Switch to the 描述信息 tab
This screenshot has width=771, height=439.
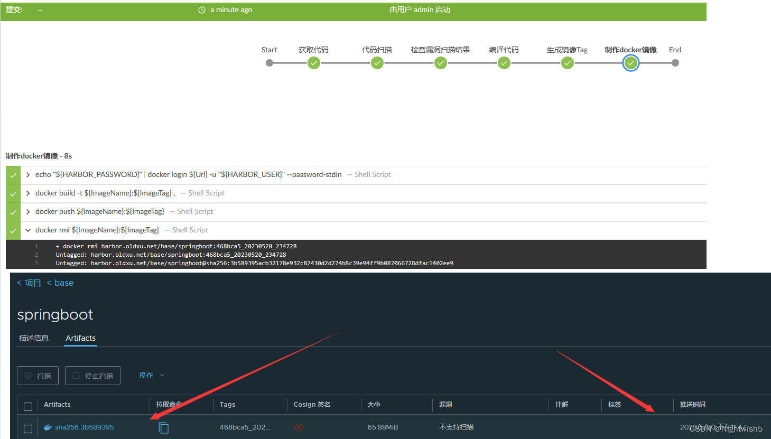(34, 338)
